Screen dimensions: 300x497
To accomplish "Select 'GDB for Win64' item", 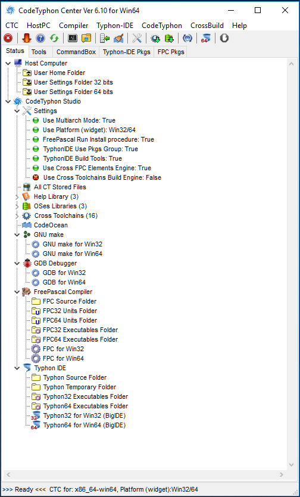I will click(x=64, y=282).
